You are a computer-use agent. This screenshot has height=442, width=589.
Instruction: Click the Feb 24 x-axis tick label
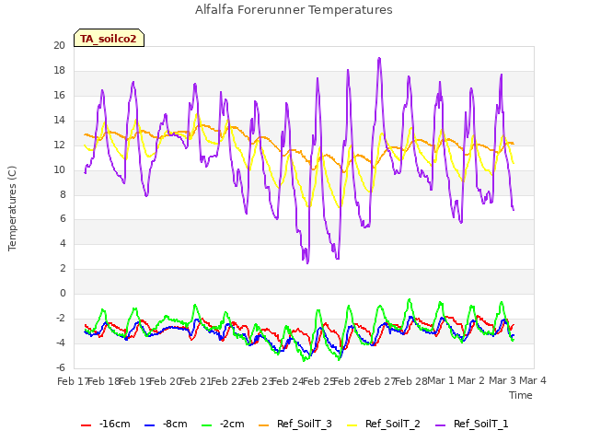287,381
